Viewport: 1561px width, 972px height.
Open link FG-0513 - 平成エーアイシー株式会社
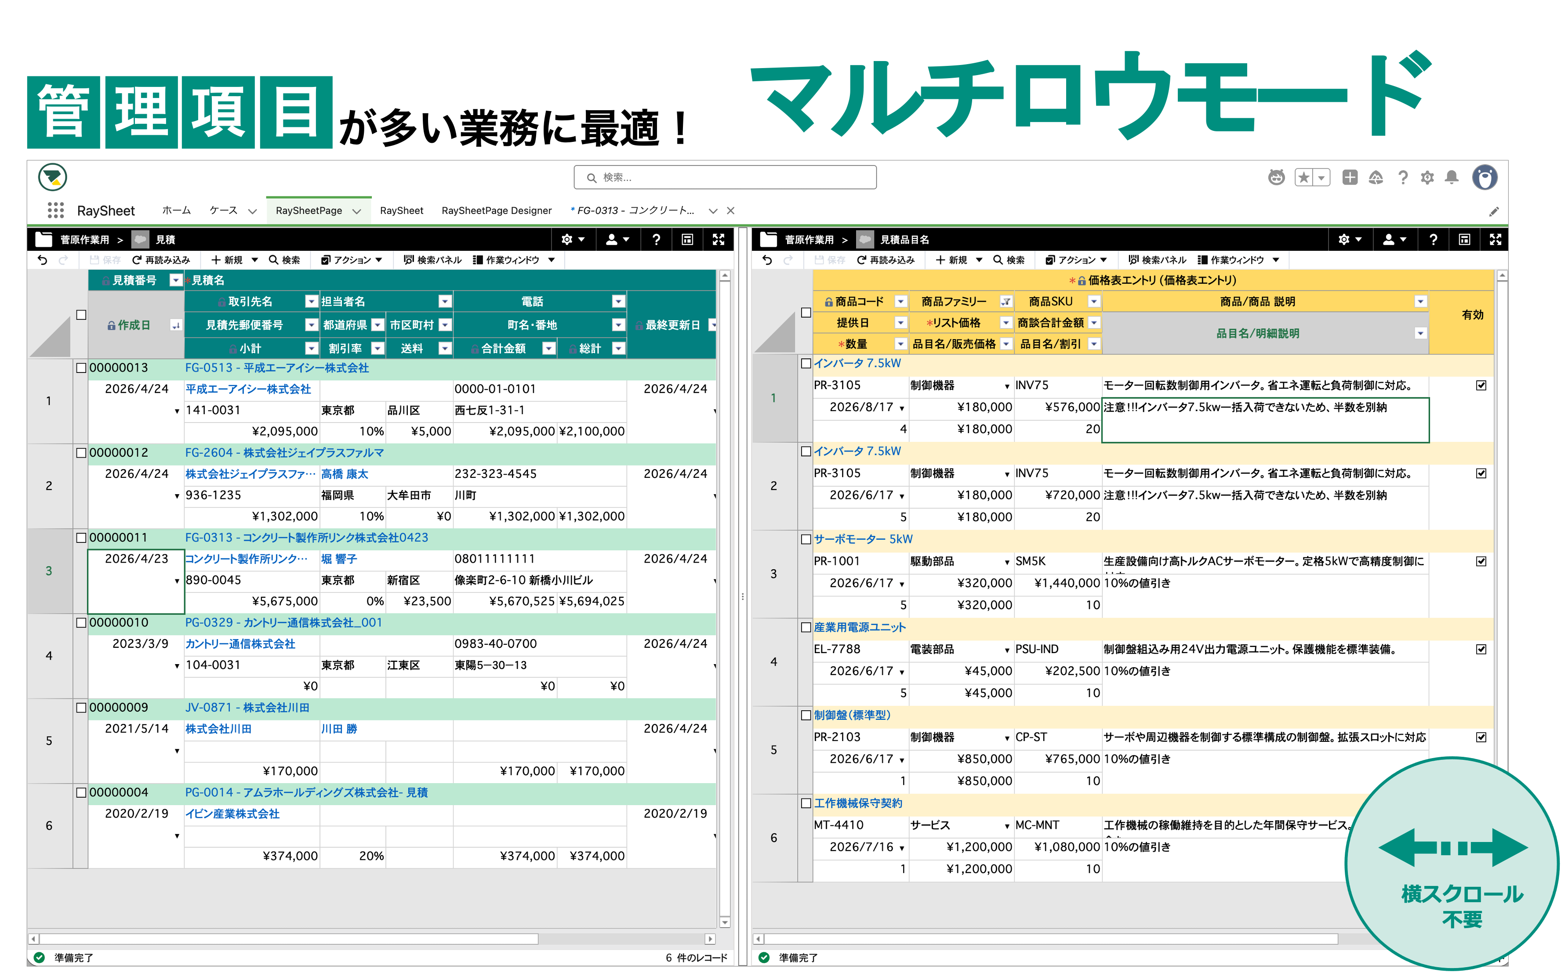pos(277,368)
